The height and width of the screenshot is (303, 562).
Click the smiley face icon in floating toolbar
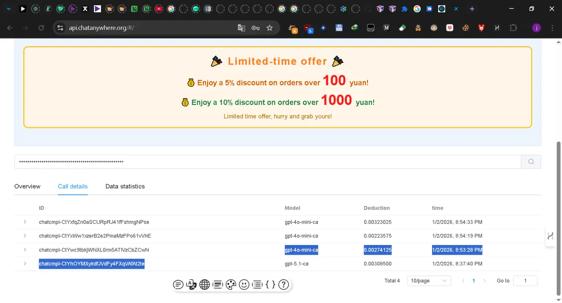[244, 285]
